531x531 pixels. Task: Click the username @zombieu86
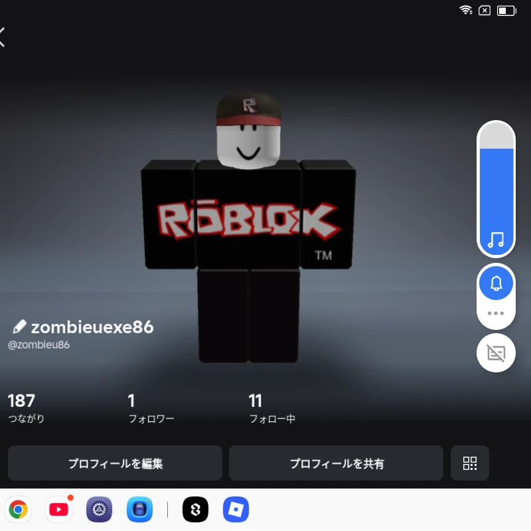point(38,344)
